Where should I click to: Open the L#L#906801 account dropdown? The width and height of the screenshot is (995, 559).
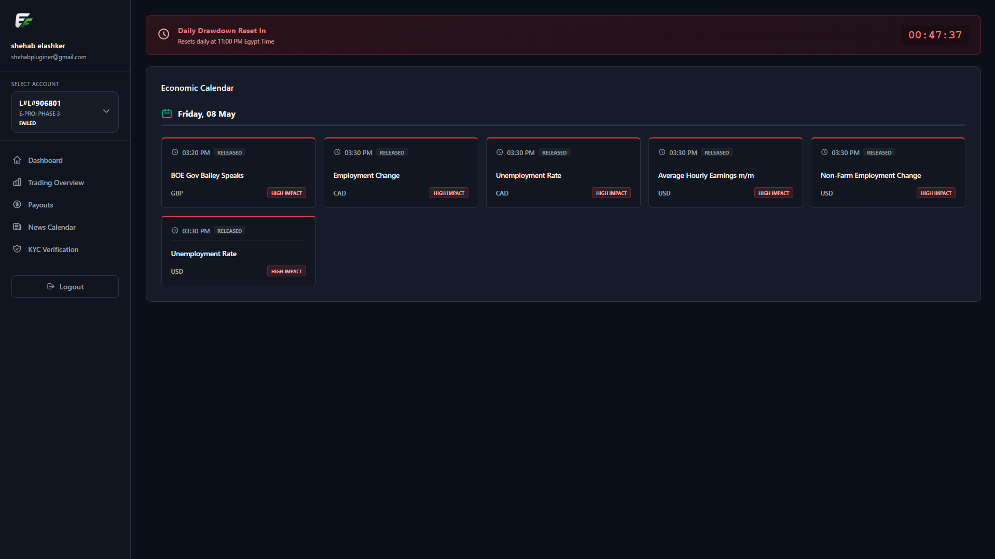pos(65,112)
